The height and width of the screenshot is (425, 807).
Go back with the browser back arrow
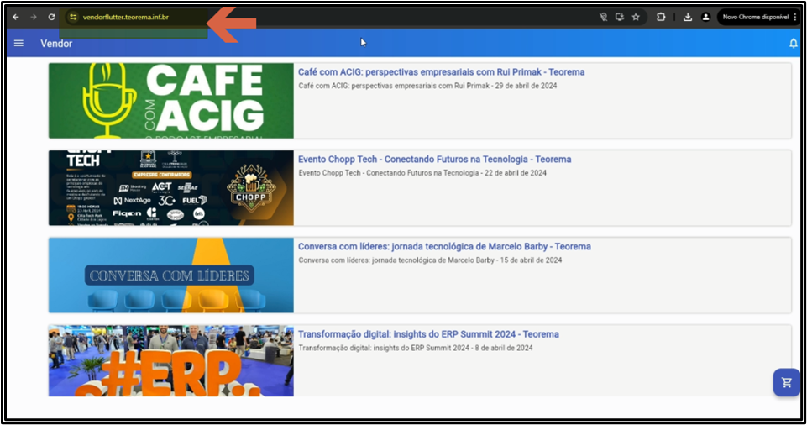tap(16, 17)
